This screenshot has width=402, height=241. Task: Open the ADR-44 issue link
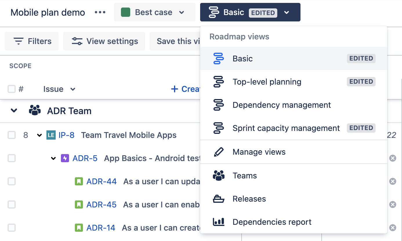pyautogui.click(x=102, y=181)
